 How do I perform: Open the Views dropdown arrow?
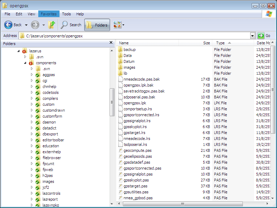[123, 25]
